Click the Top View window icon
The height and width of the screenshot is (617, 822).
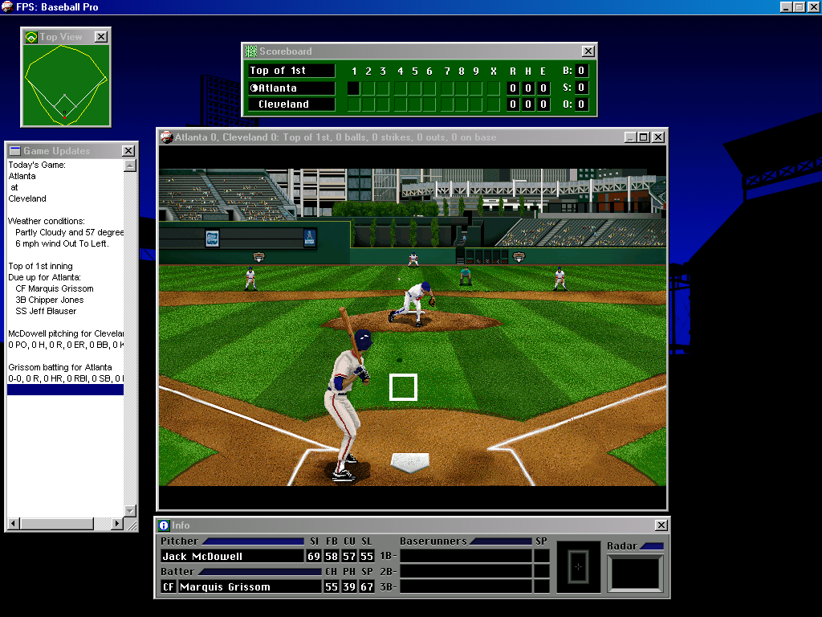coord(31,37)
